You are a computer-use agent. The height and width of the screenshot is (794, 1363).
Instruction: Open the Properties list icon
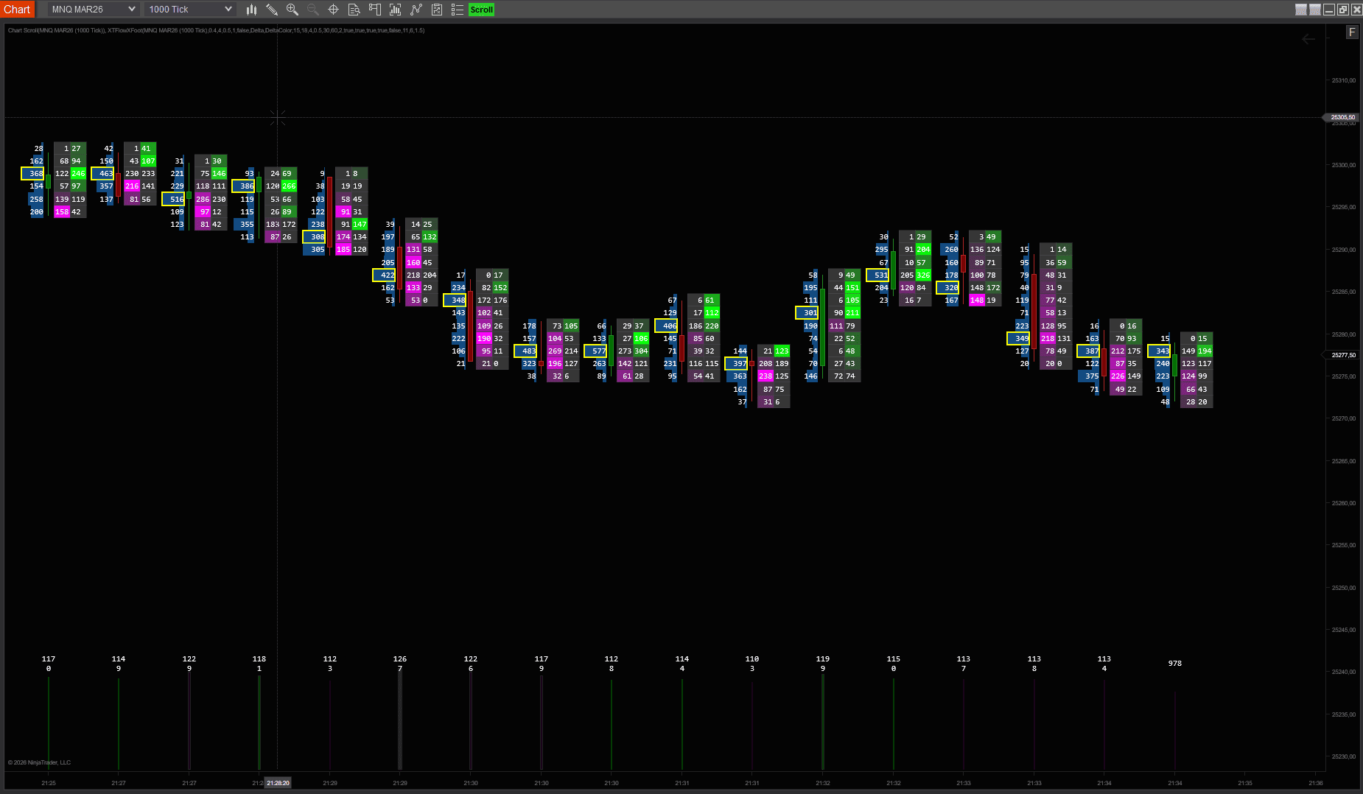457,10
